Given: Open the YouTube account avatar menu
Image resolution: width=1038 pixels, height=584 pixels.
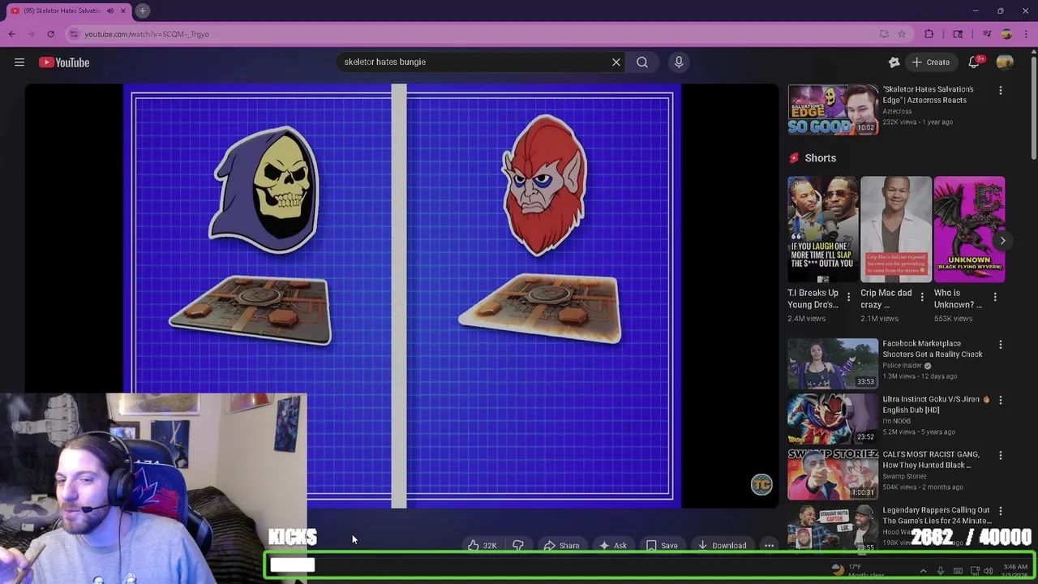Looking at the screenshot, I should pyautogui.click(x=1005, y=62).
